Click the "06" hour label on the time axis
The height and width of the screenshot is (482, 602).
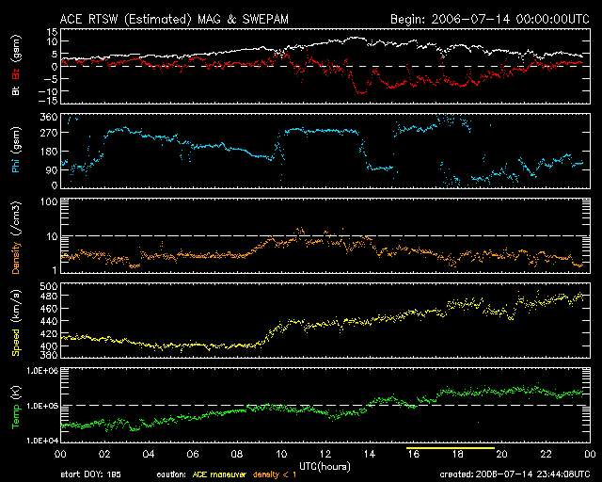[x=193, y=454]
